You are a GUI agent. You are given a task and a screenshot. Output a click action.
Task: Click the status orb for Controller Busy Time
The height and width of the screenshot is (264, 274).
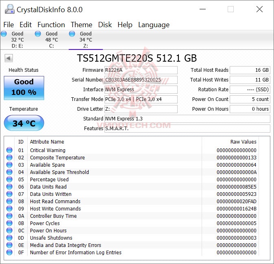pyautogui.click(x=9, y=216)
